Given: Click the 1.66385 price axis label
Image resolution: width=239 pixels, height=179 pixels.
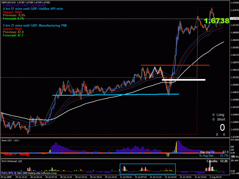Looking at the screenshot, I should (235, 47).
